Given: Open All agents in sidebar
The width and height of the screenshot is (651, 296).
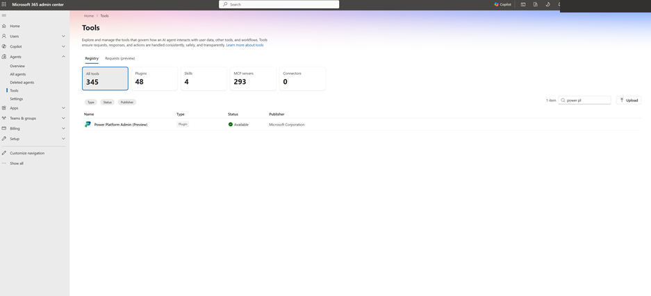Looking at the screenshot, I should pos(18,74).
